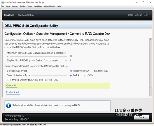Open the Next Boot menu
Screen dimensions: 154x126
[x=38, y=6]
